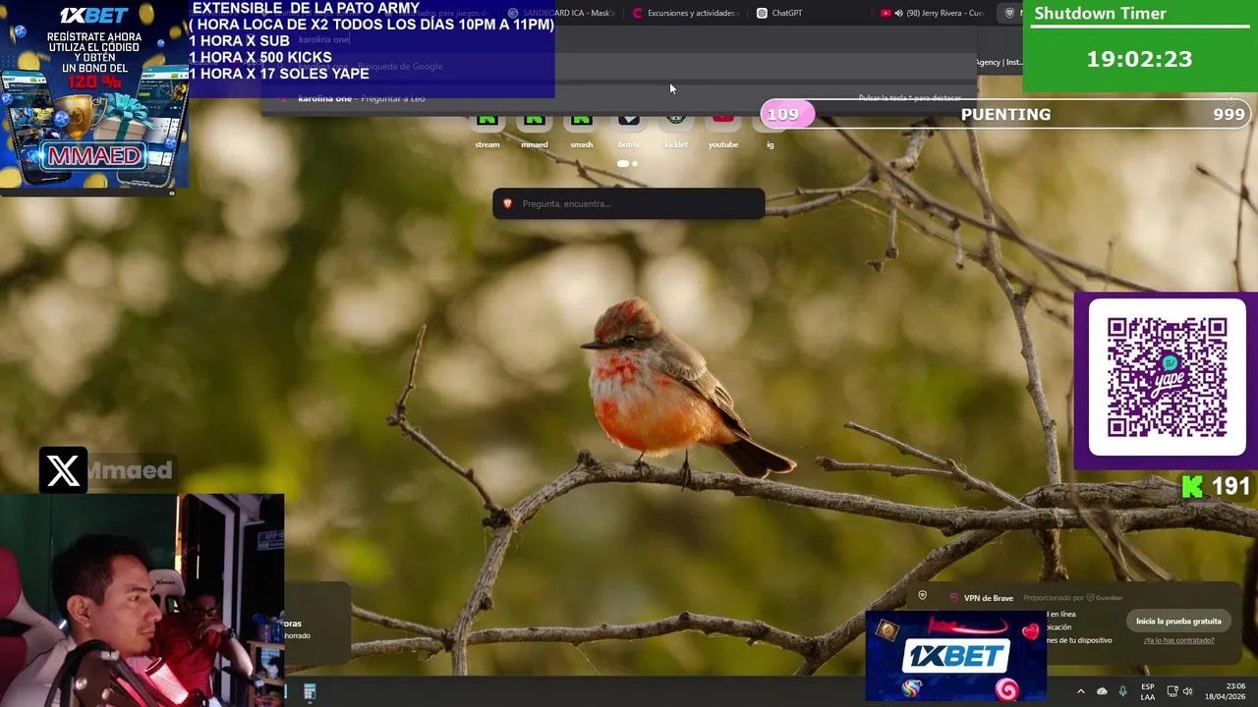Open the ig shortcut tile
1258x707 pixels.
tap(771, 131)
